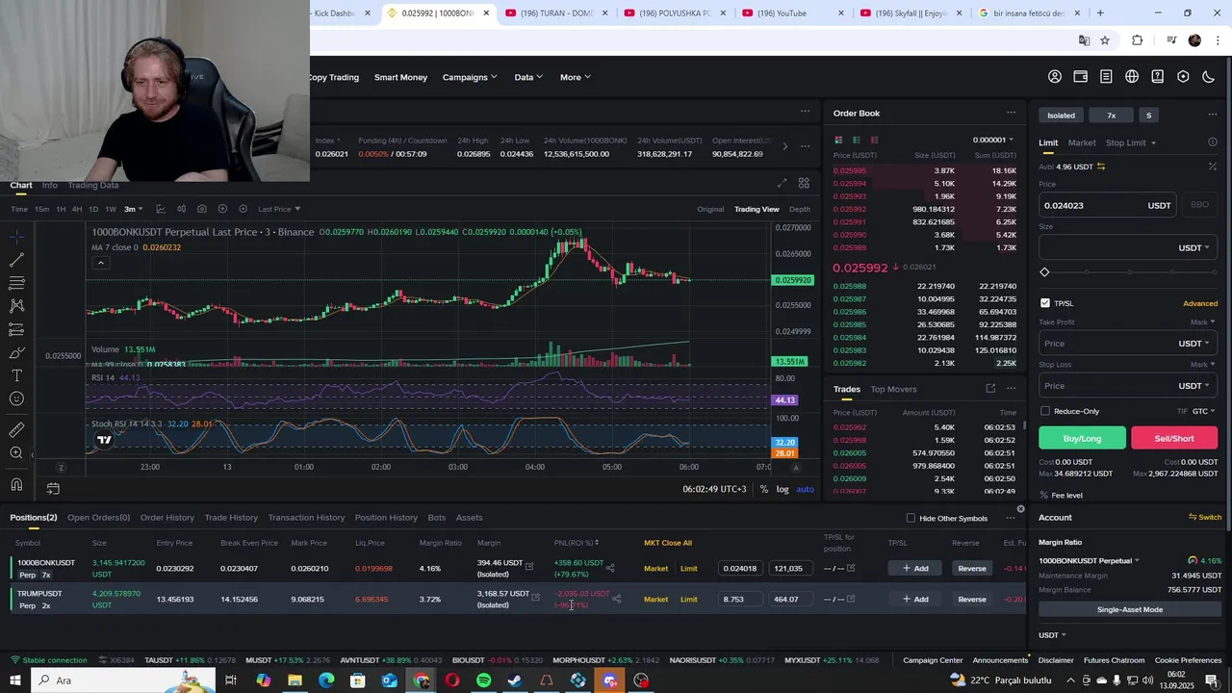The image size is (1232, 693).
Task: Toggle percent scale on chart
Action: pos(764,489)
